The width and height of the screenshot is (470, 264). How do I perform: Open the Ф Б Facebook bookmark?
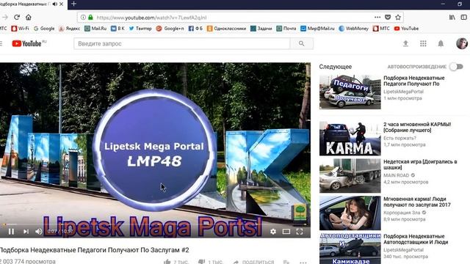(195, 29)
